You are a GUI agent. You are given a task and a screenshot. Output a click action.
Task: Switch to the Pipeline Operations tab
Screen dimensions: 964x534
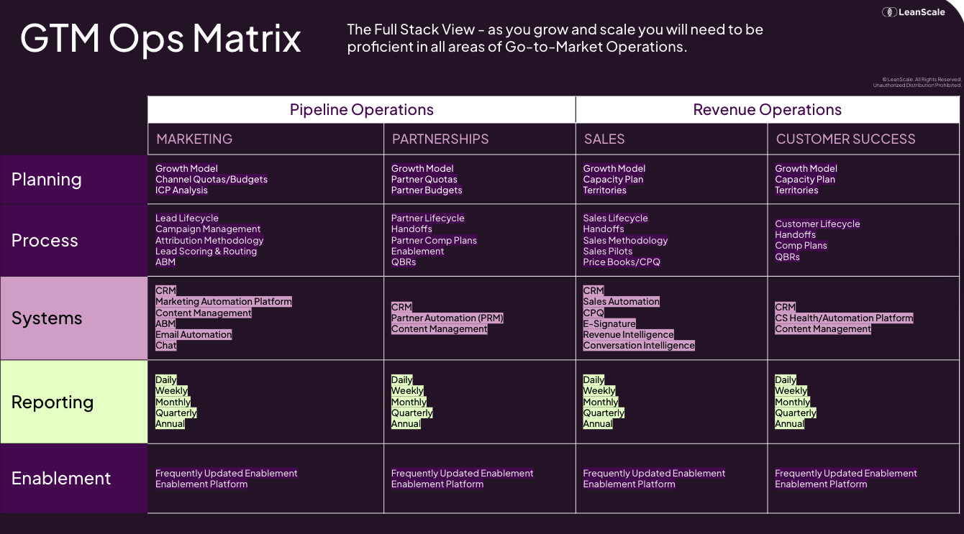tap(361, 109)
